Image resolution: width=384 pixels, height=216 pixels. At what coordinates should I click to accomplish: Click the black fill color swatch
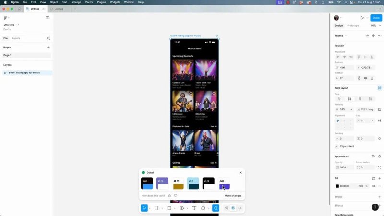pos(337,186)
